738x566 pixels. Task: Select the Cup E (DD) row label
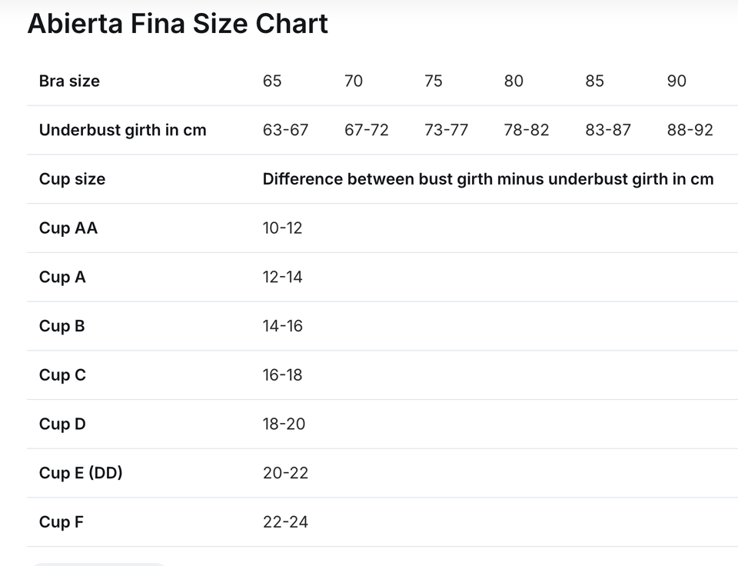(81, 473)
